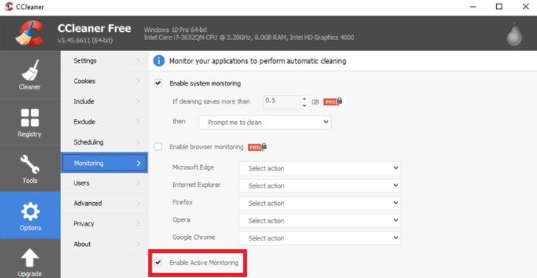This screenshot has height=278, width=537.
Task: Click the 'Google Chrome' label
Action: coord(194,237)
